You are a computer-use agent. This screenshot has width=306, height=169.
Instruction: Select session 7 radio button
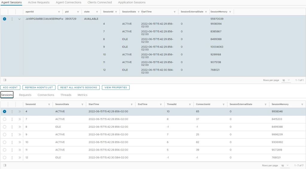click(4, 119)
